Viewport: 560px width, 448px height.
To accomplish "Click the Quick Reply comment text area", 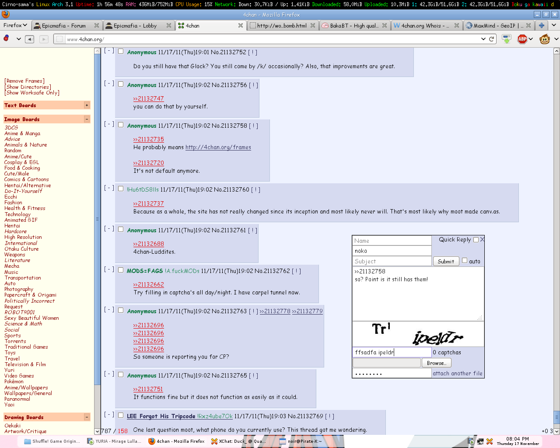I will click(418, 294).
